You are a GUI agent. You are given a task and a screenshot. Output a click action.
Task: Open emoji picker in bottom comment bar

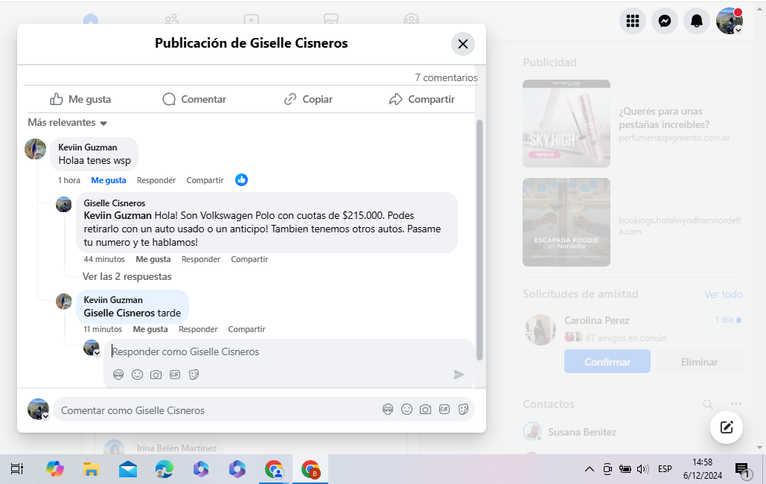click(x=406, y=410)
